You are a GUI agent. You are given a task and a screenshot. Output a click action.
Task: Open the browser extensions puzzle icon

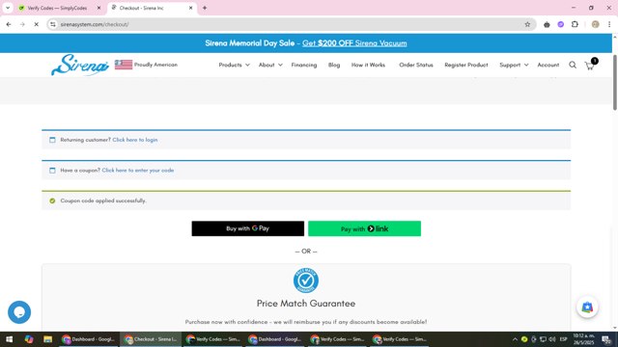(x=575, y=24)
